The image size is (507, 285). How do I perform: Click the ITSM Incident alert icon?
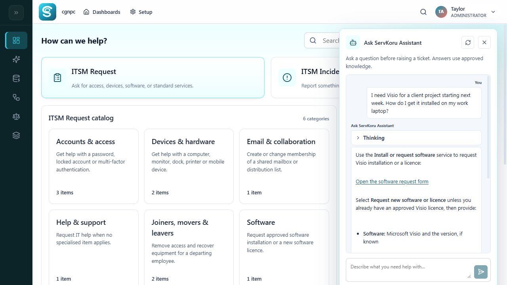pos(287,78)
